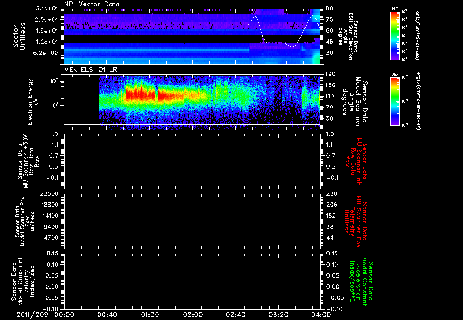Click the 190 scanner angle tick value

(331, 74)
